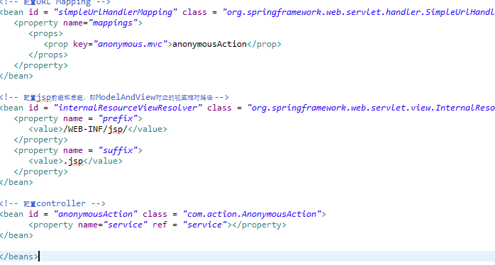
Task: Click the </property> tag after .jsp value
Action: point(41,172)
